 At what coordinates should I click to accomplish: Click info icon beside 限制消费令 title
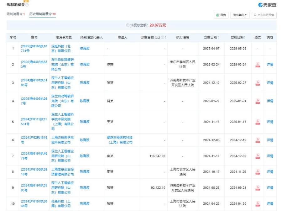(27, 5)
